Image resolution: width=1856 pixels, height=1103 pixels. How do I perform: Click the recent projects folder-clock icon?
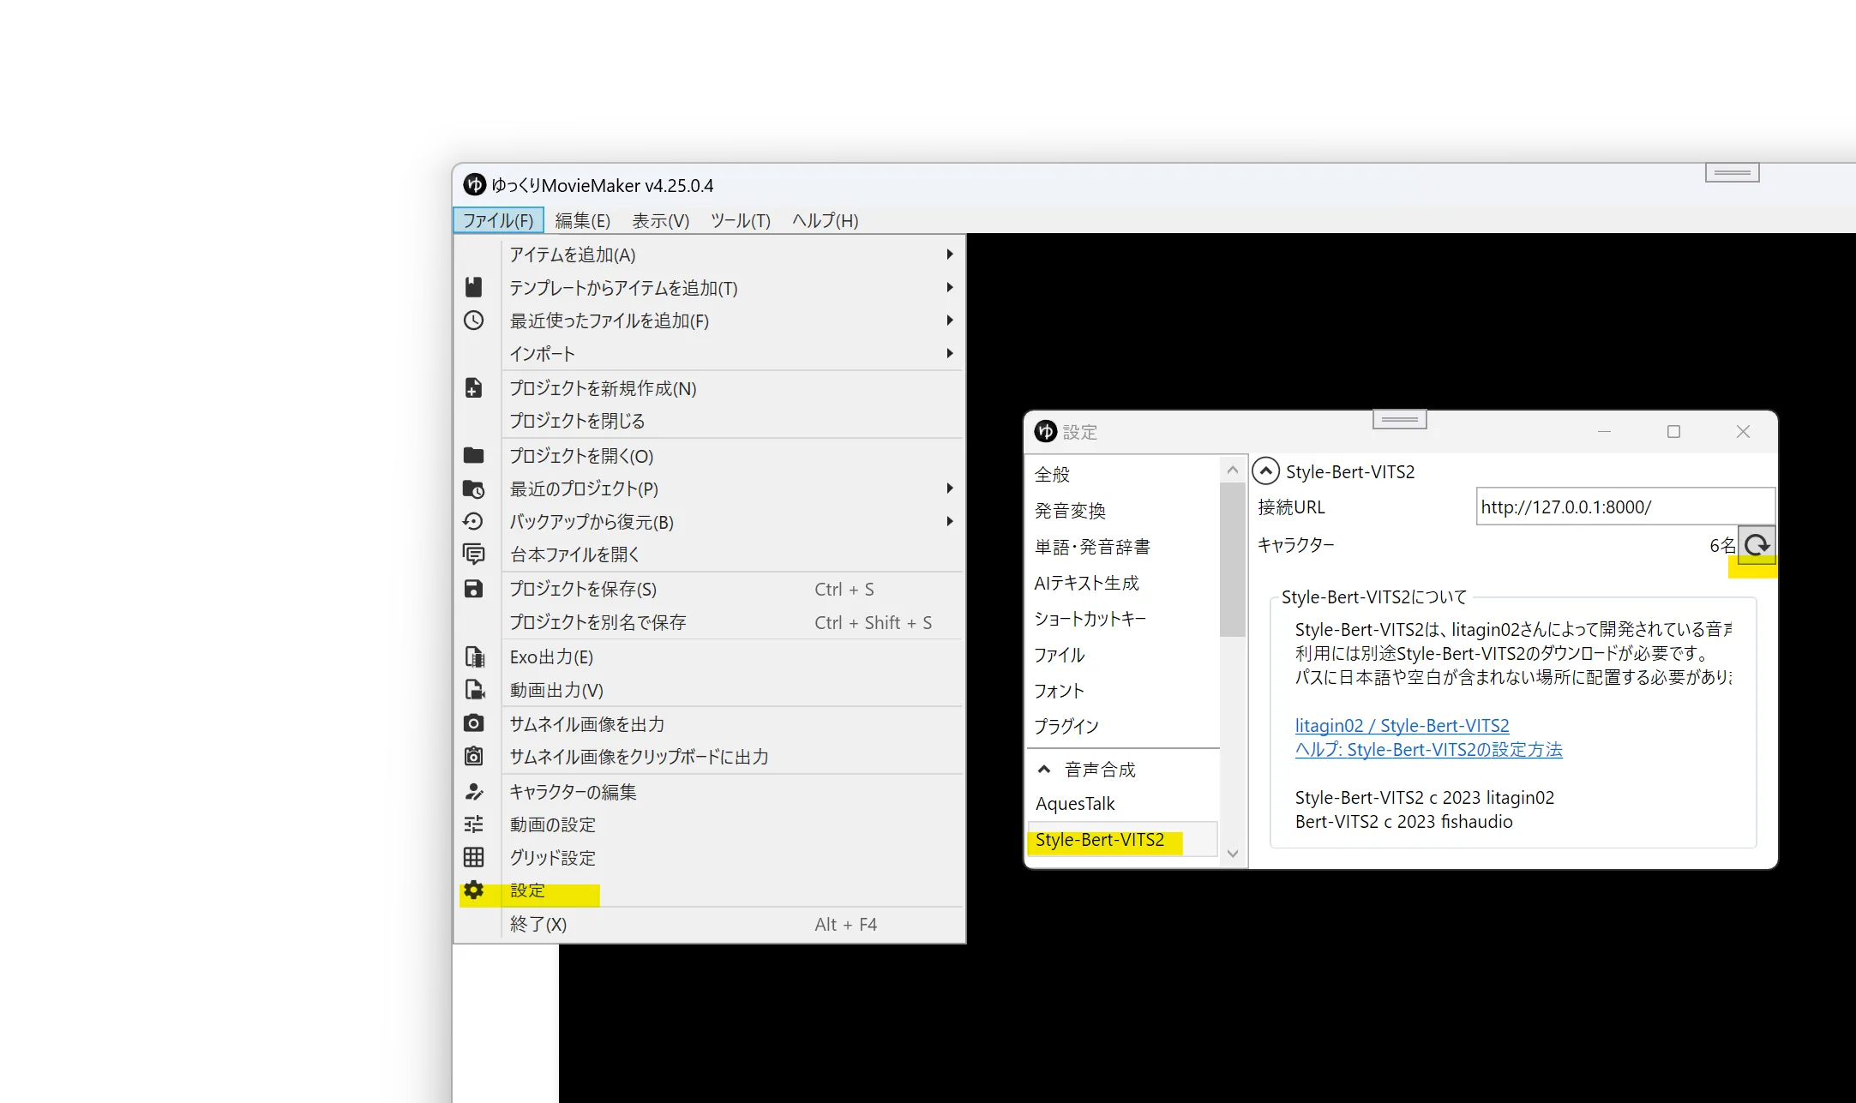pos(473,489)
